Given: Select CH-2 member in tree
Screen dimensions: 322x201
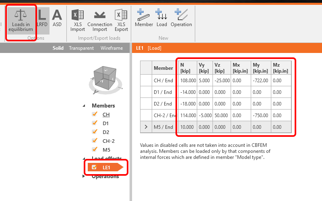Looking at the screenshot, I should click(x=108, y=141).
